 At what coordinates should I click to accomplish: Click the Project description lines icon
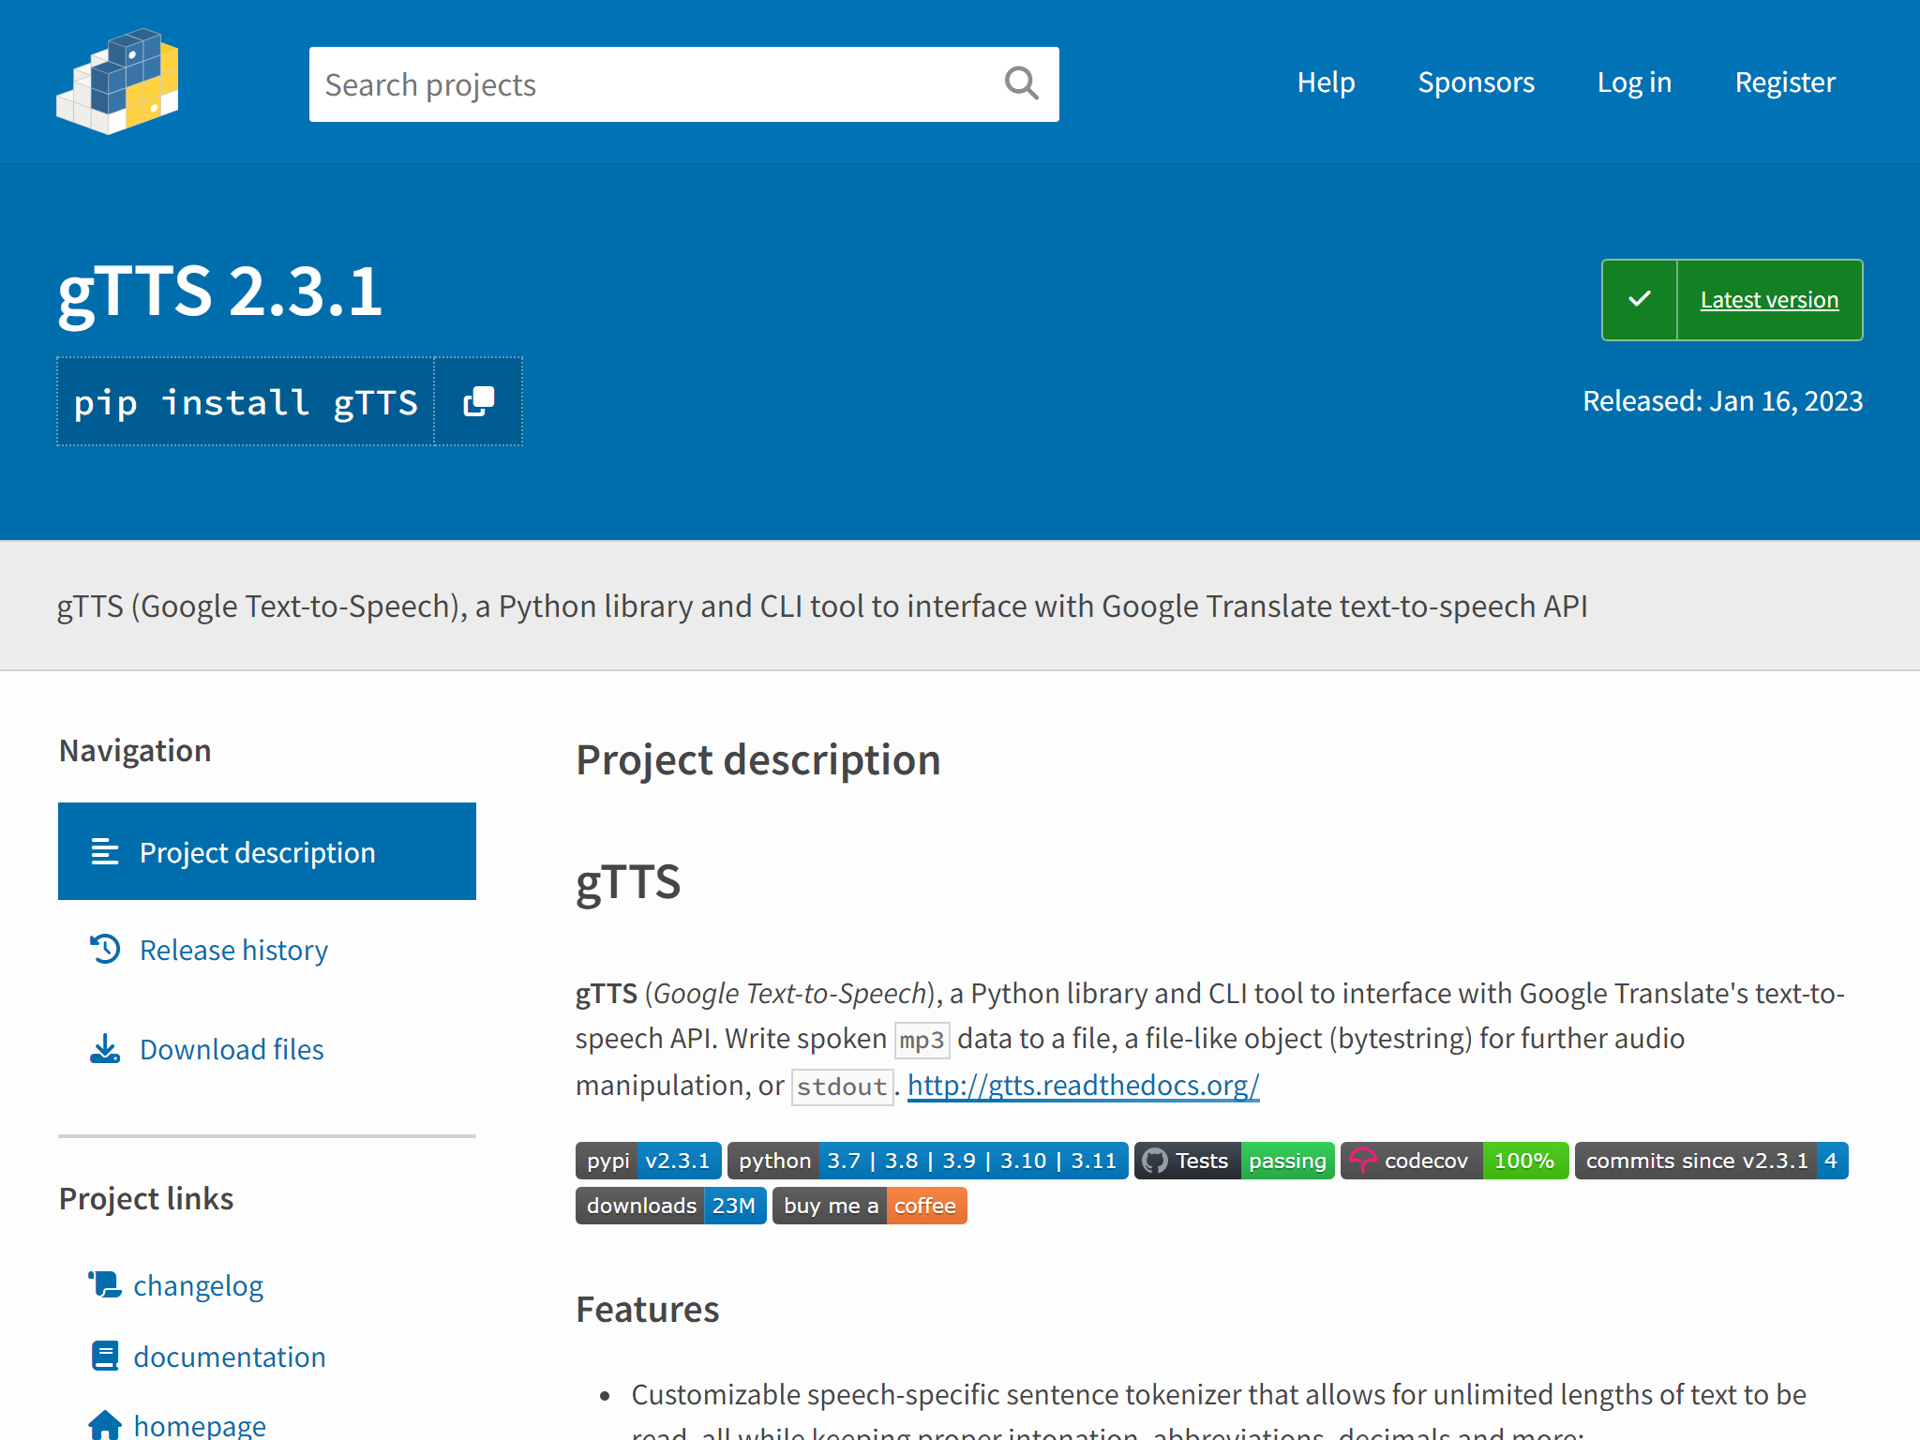click(105, 851)
